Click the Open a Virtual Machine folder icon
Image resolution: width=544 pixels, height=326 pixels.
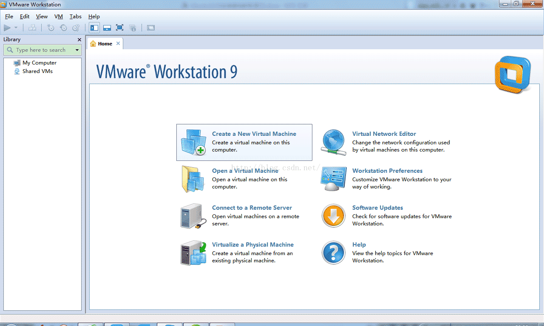click(x=193, y=179)
